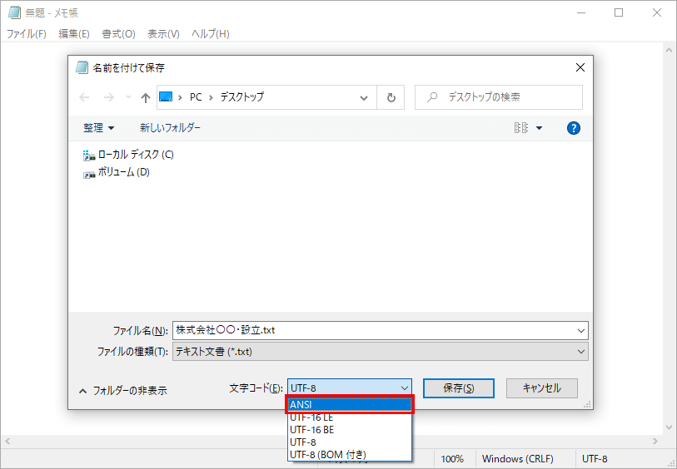The image size is (677, 469).
Task: Minimize the Notepad window
Action: (x=581, y=13)
